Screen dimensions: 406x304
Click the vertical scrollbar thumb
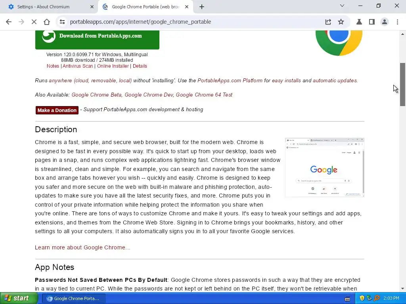pos(403,84)
